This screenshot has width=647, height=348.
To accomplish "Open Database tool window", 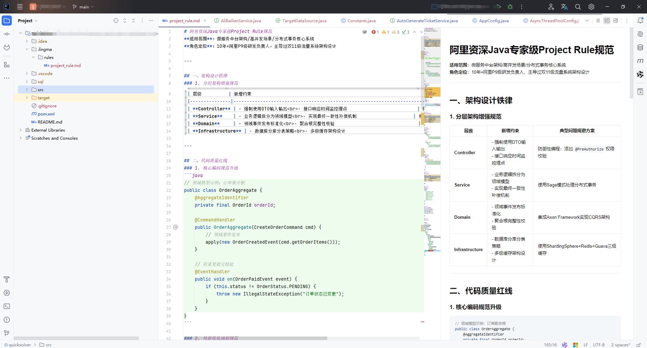I will point(640,47).
